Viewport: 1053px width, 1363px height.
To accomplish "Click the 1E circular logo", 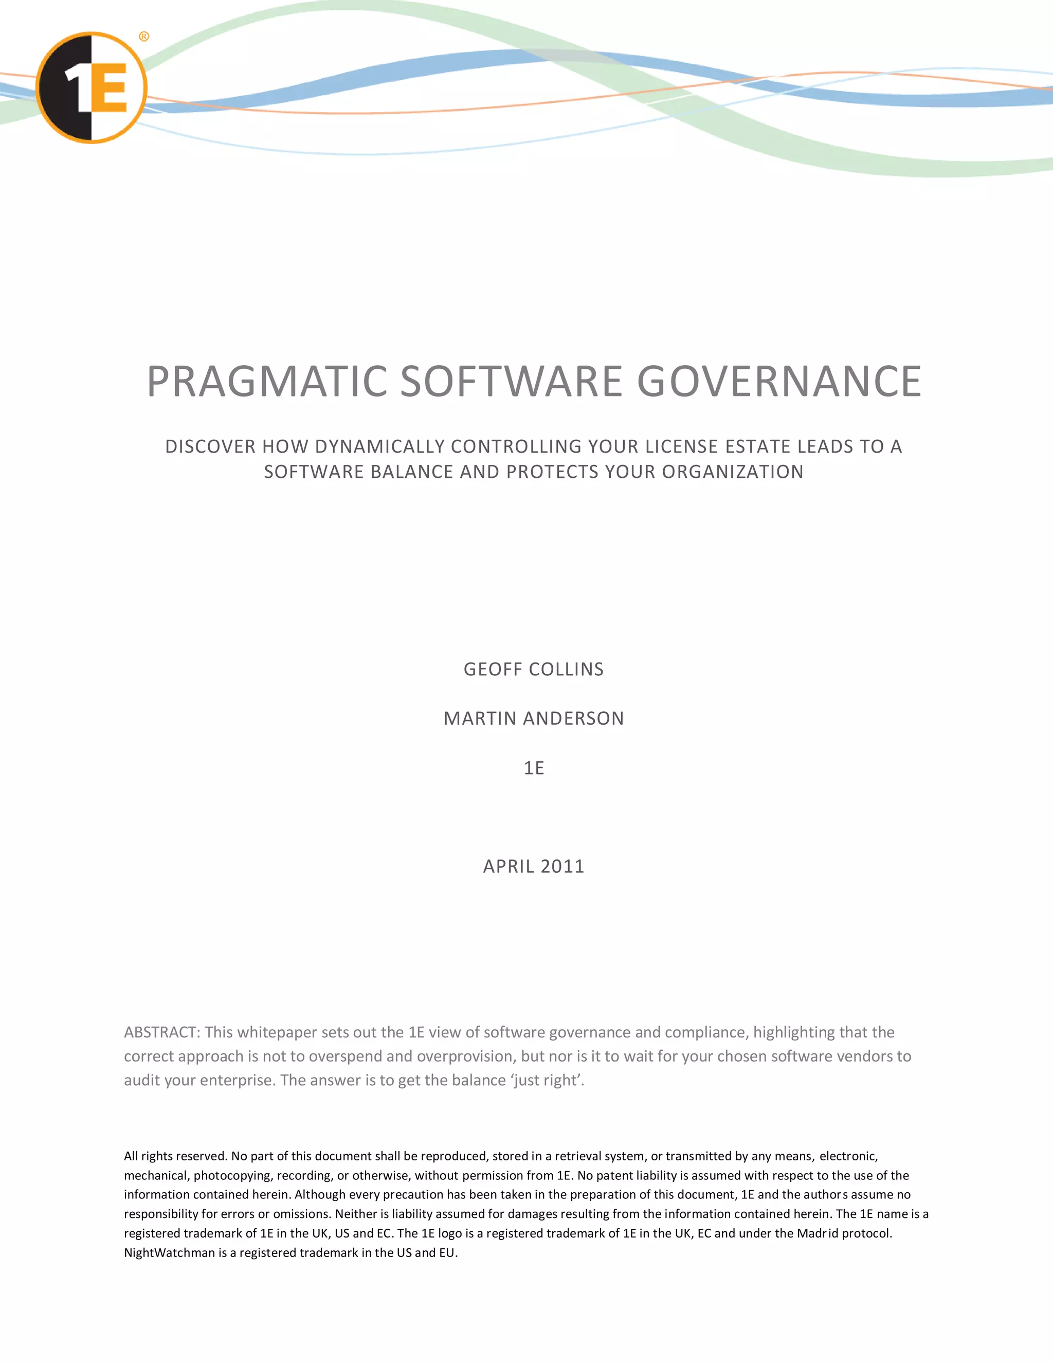I will pos(91,88).
